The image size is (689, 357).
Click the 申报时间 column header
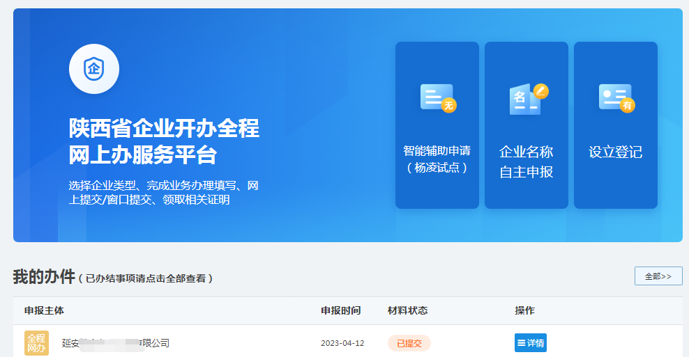(340, 310)
